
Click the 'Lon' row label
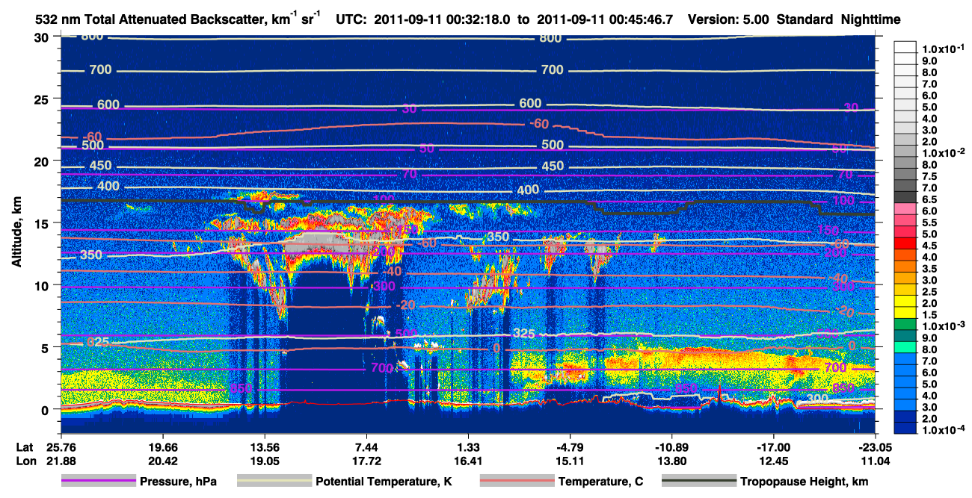pos(25,460)
